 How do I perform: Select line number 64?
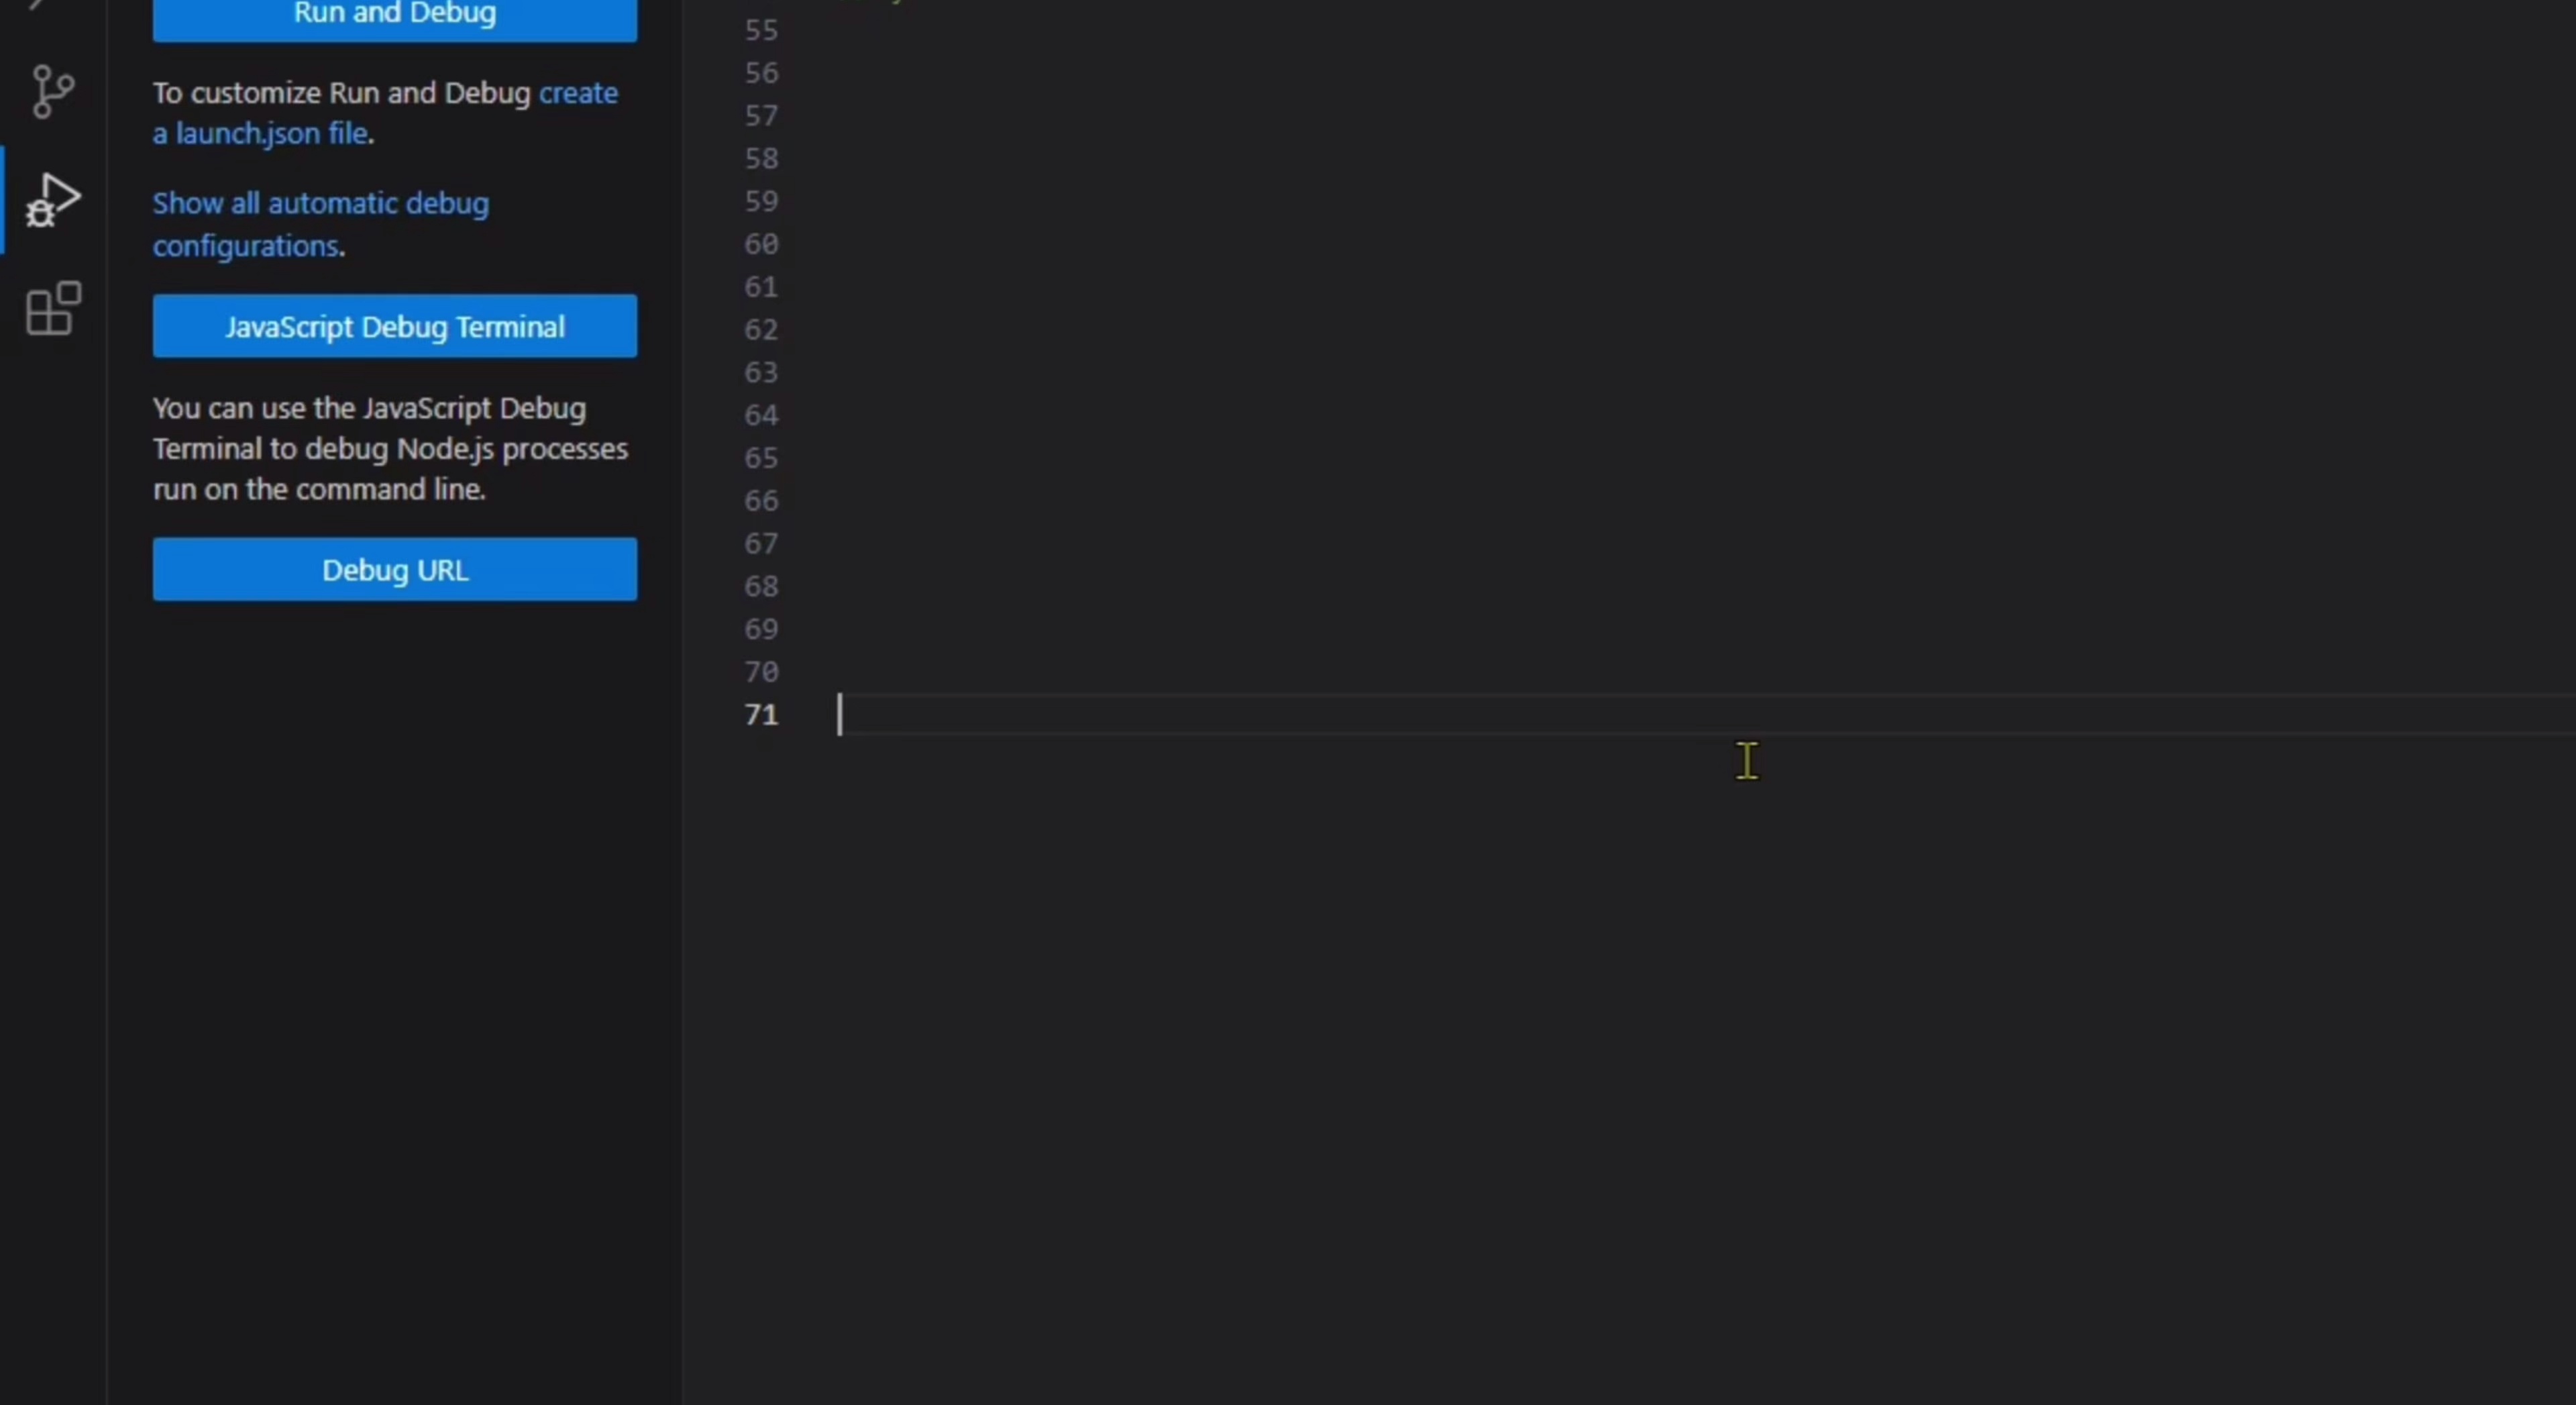(761, 416)
